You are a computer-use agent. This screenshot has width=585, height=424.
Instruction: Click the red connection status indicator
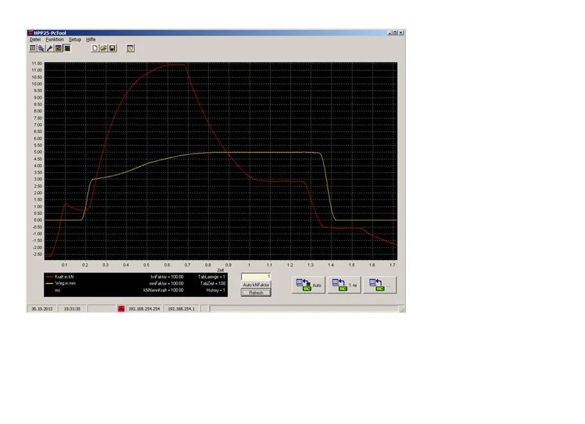tap(121, 309)
